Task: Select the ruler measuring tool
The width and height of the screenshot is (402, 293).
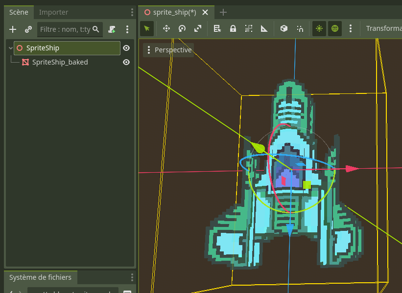Action: [264, 28]
